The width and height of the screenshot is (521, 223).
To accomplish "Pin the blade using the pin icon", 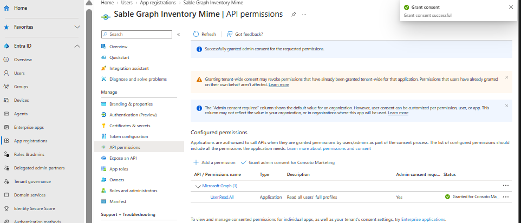I will [x=294, y=14].
